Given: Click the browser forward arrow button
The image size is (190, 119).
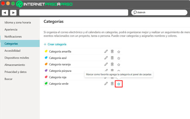Looking at the screenshot, I should pyautogui.click(x=13, y=12).
